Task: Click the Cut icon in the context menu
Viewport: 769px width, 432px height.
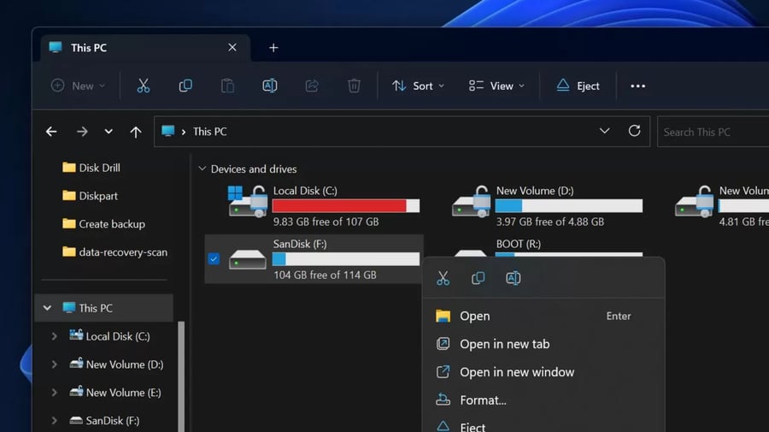Action: tap(443, 278)
